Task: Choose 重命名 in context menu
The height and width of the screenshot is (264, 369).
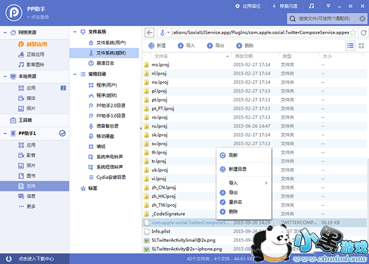Action: (244, 202)
